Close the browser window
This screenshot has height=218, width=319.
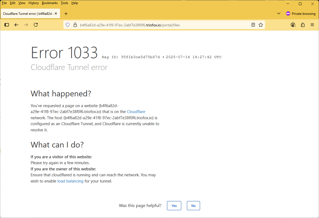pos(313,4)
